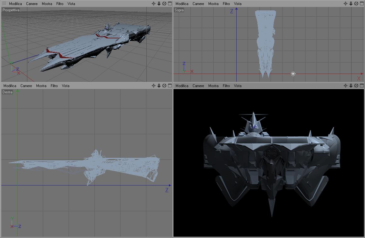Screen dimensions: 365x238
Task: Click the move-view icon in the Destra viewport
Action: click(x=154, y=86)
